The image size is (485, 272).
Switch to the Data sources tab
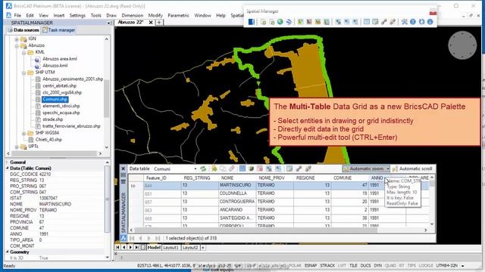coord(23,30)
